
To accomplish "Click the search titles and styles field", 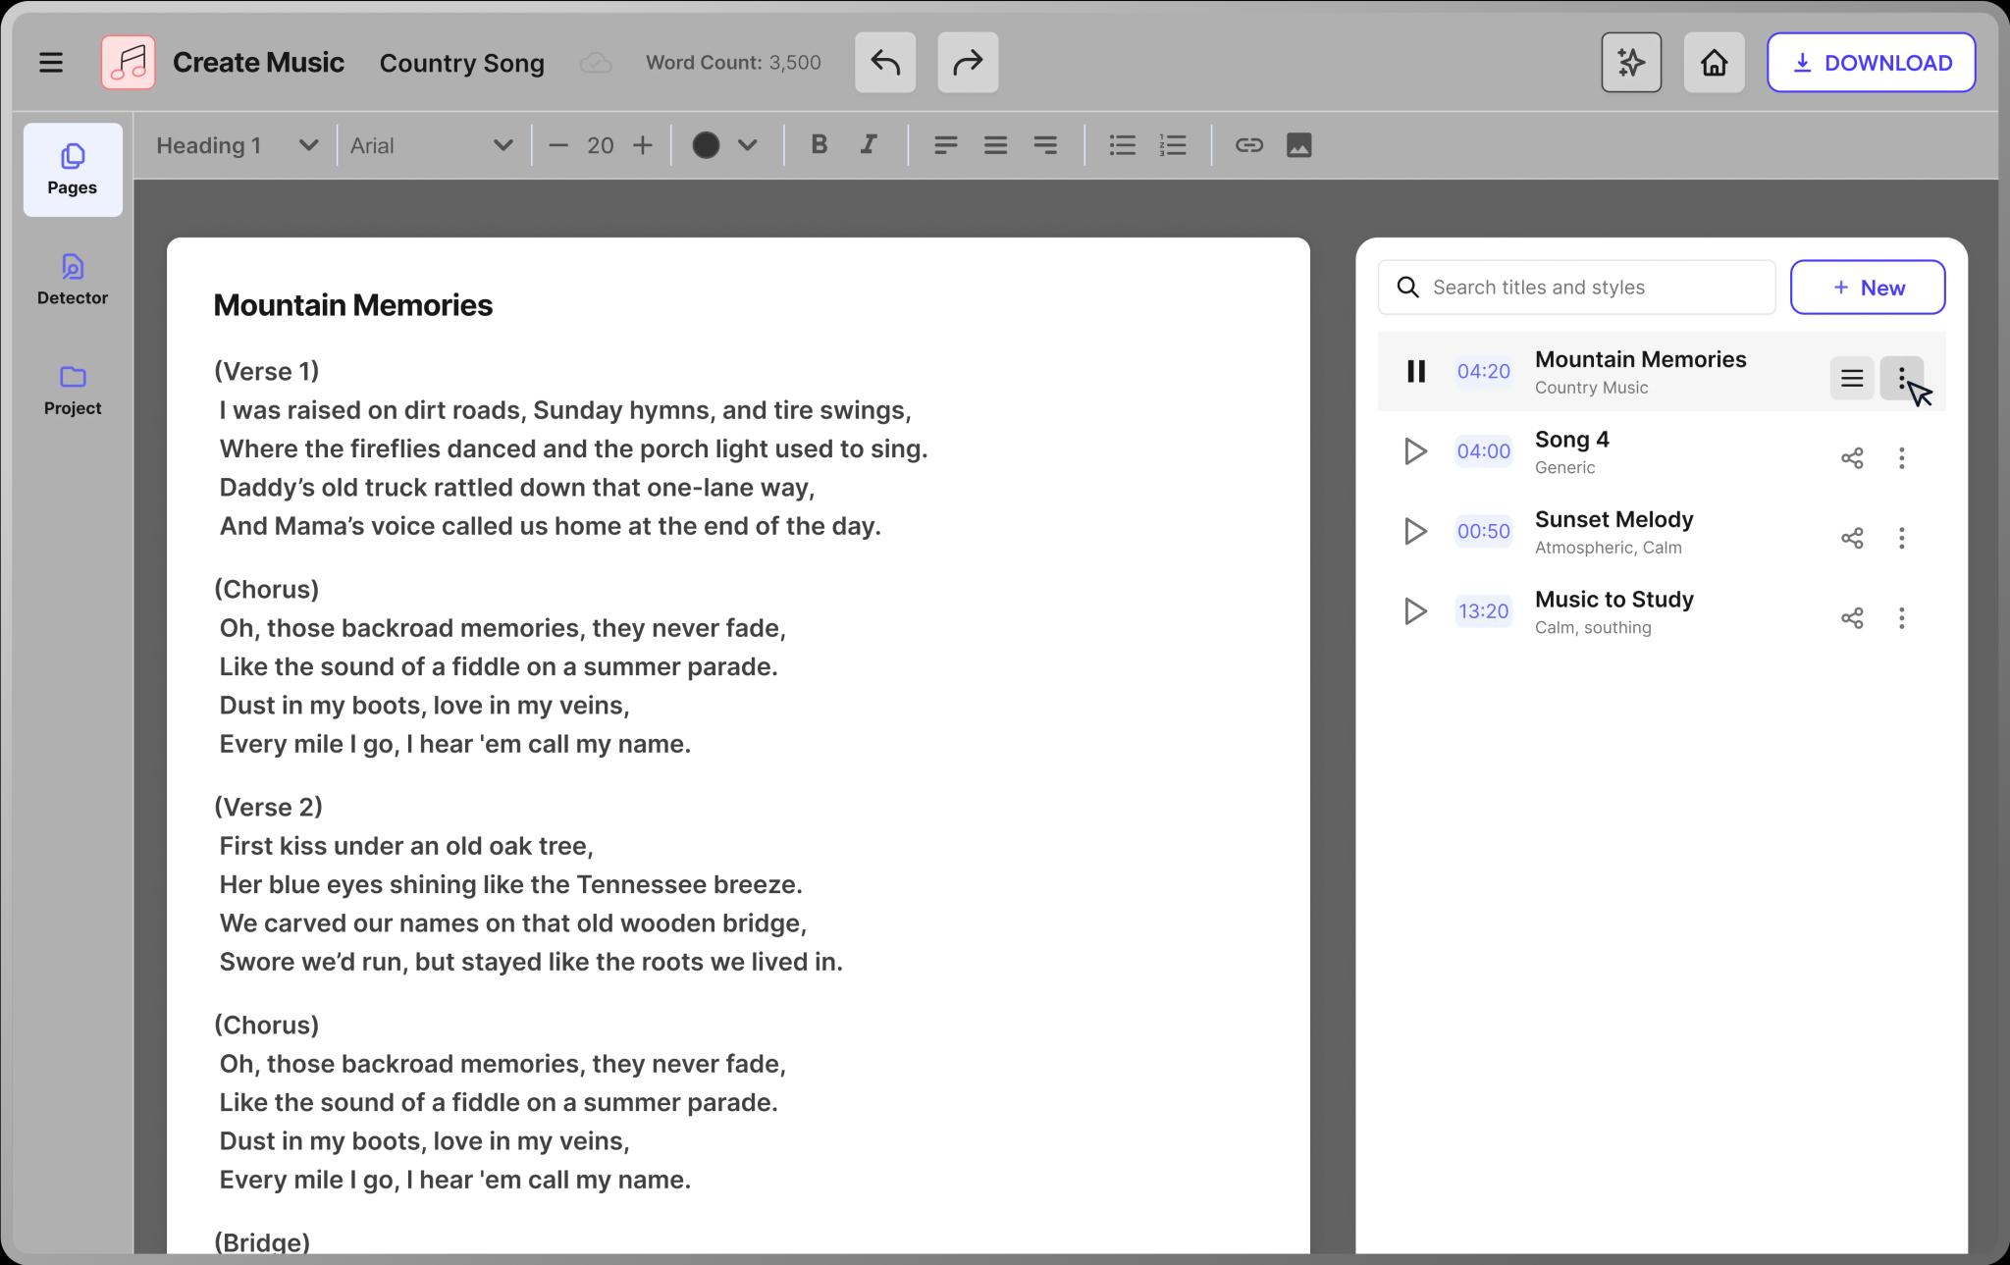I will coord(1590,288).
